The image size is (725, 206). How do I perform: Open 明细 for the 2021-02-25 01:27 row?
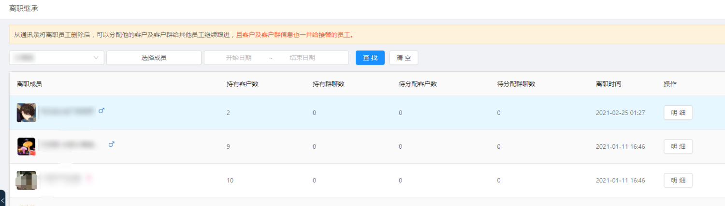[678, 113]
